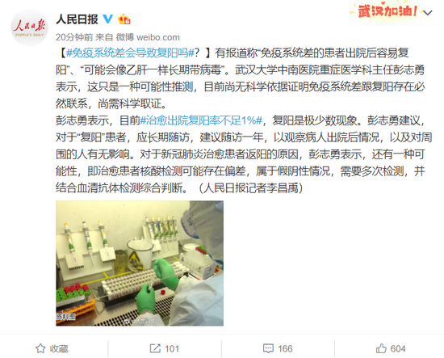Click the 武汉加油 banner sticker
Image resolution: width=444 pixels, height=358 pixels.
(x=387, y=11)
